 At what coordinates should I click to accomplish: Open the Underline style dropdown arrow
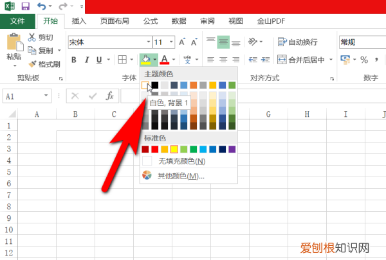108,60
